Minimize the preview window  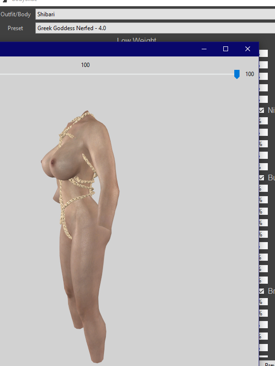(204, 49)
